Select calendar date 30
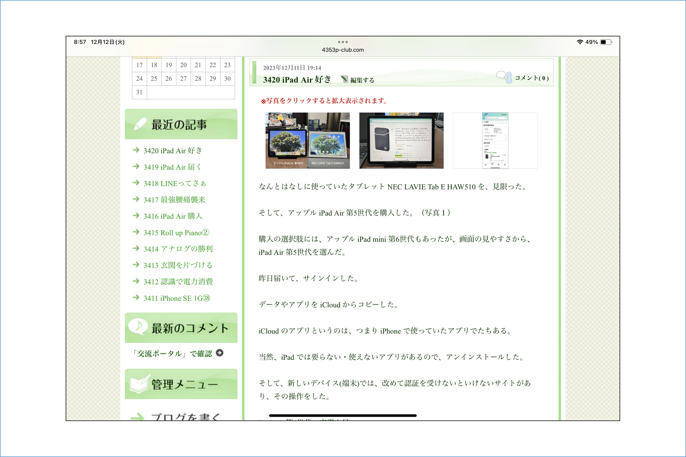The image size is (686, 457). pos(227,78)
